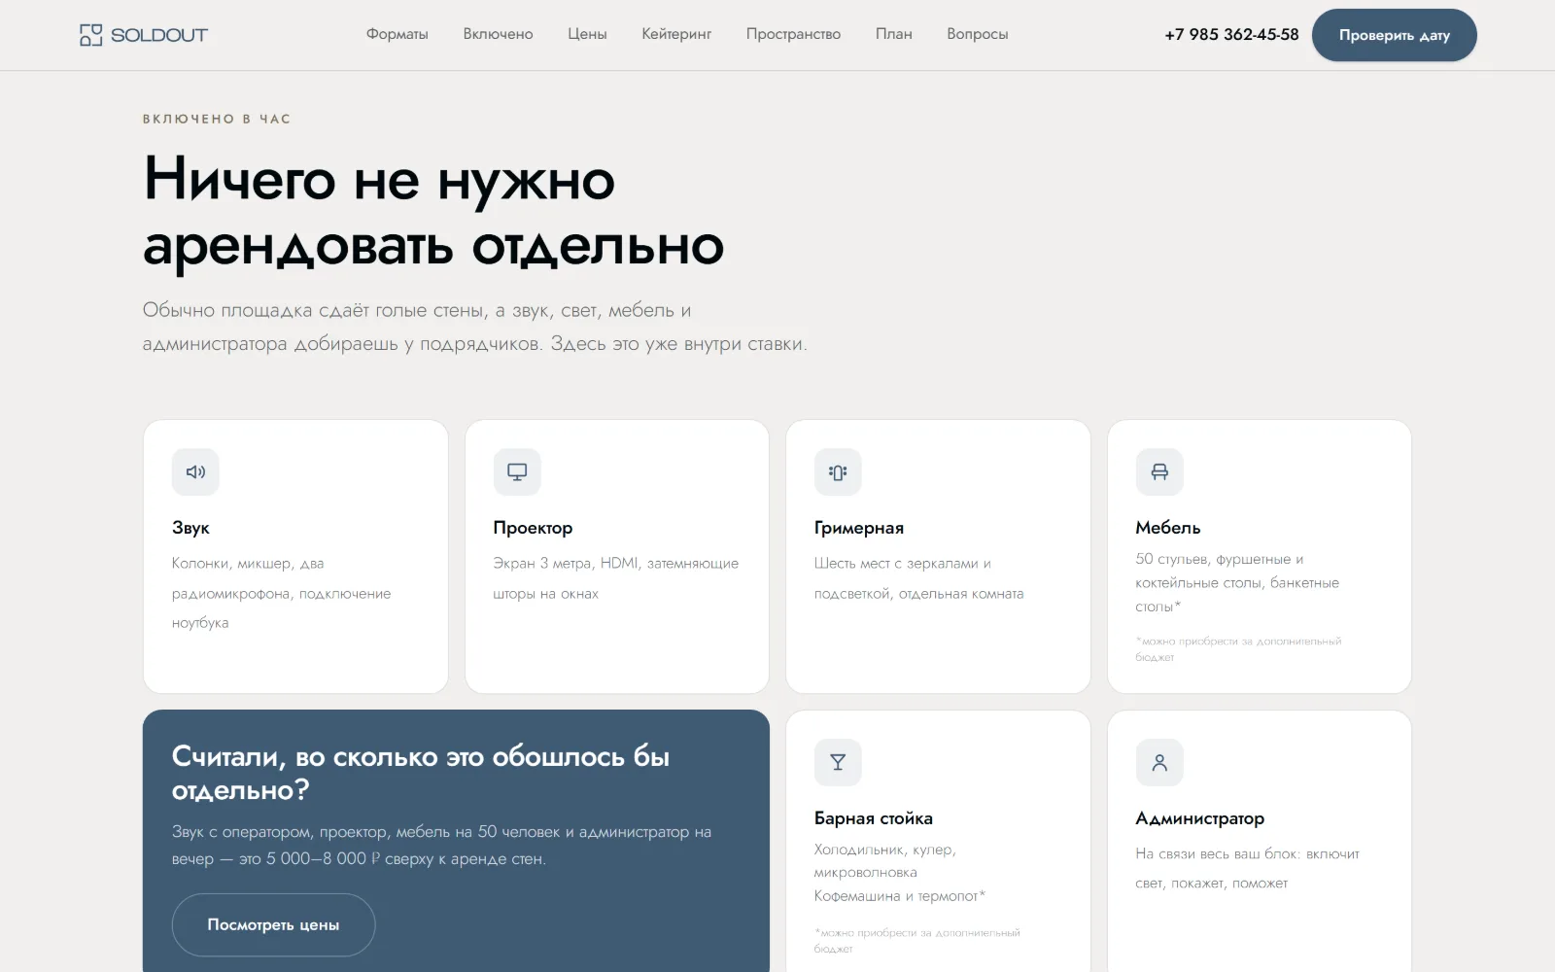Click the Проверить дату button
Image resolution: width=1555 pixels, height=972 pixels.
[1394, 35]
